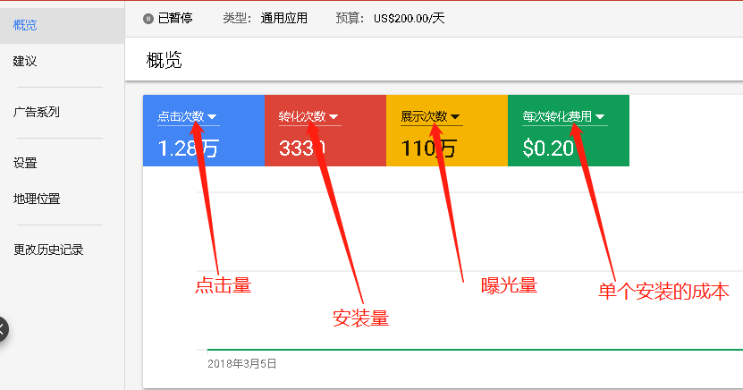Open the 点击次数 metric dropdown arrow
Viewport: 743px width, 390px height.
coord(213,117)
